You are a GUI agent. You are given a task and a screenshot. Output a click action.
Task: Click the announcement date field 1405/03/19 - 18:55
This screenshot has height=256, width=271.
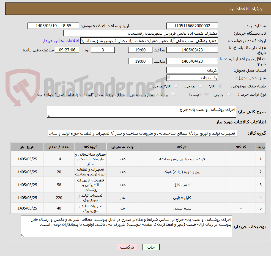[53, 26]
